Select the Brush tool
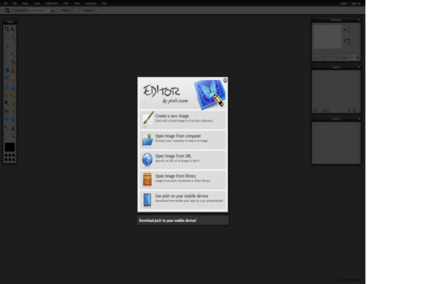444x284 pixels. coord(13,54)
